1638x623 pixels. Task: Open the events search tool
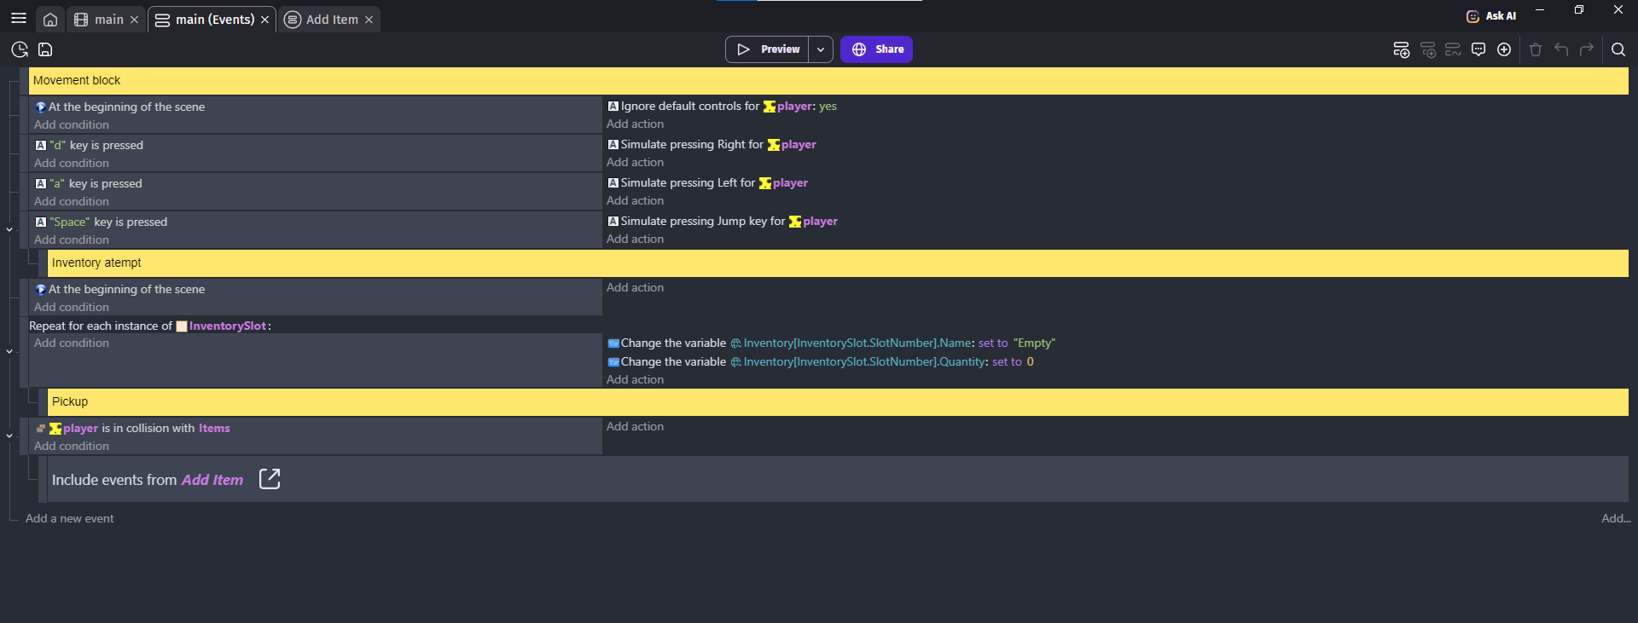pyautogui.click(x=1618, y=49)
